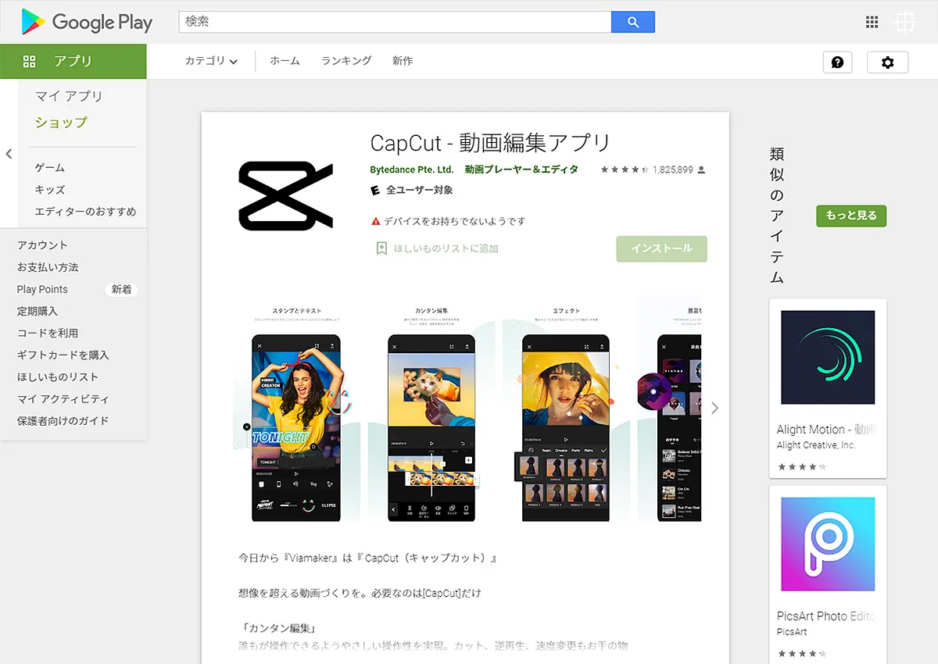Screen dimensions: 938x664
Task: Click the wishlist bookmark icon
Action: coord(382,248)
